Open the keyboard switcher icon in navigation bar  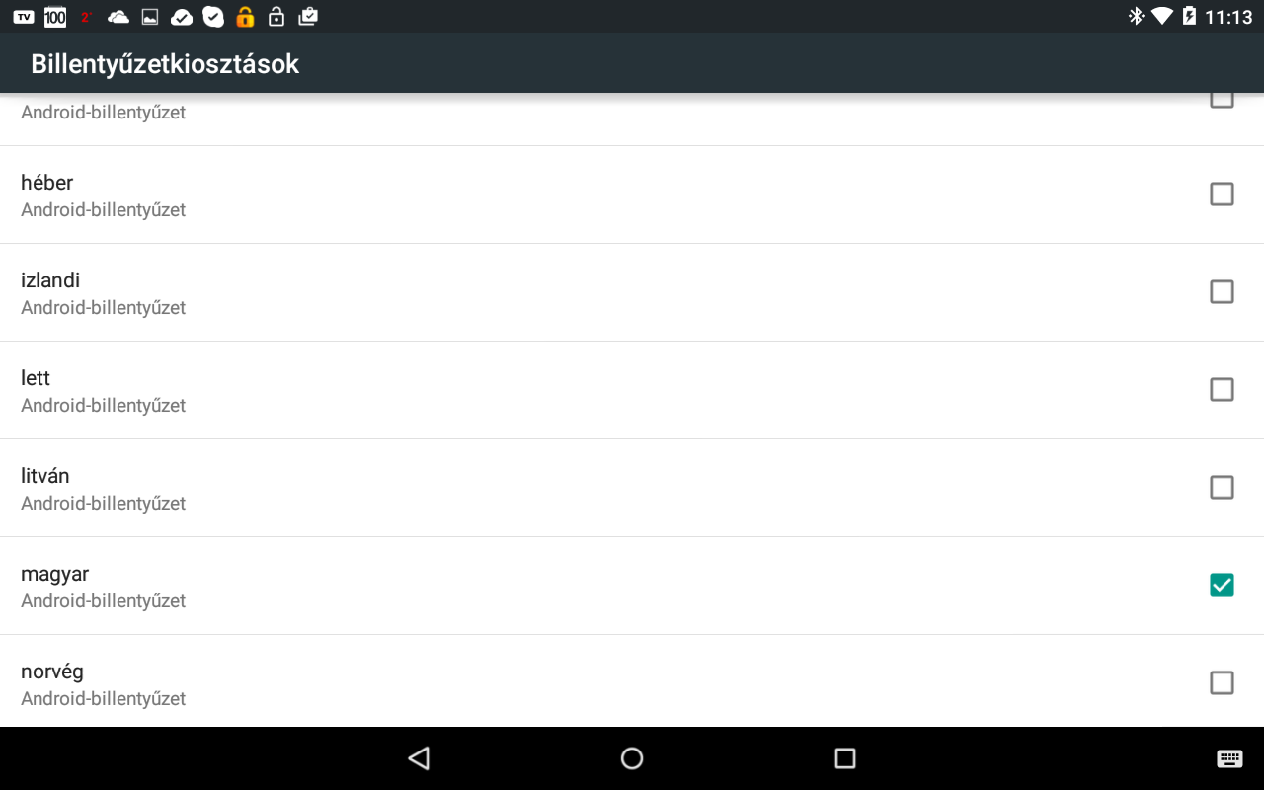tap(1229, 758)
